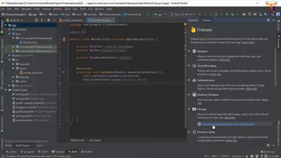Run the app with green play button

[x=200, y=14]
